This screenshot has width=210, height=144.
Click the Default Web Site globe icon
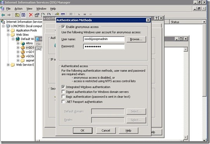pyautogui.click(x=18, y=39)
